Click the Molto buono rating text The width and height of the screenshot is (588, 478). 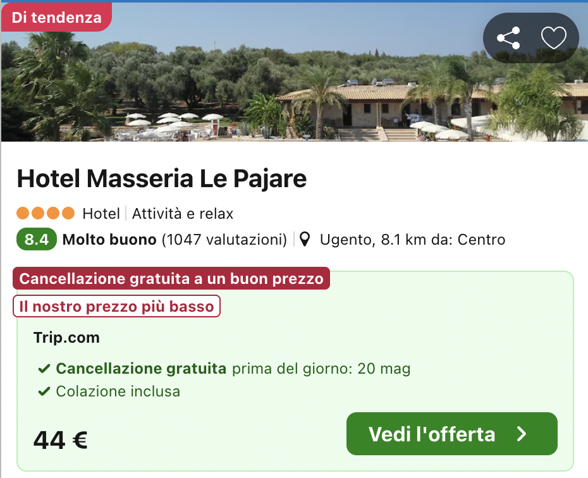pyautogui.click(x=109, y=240)
